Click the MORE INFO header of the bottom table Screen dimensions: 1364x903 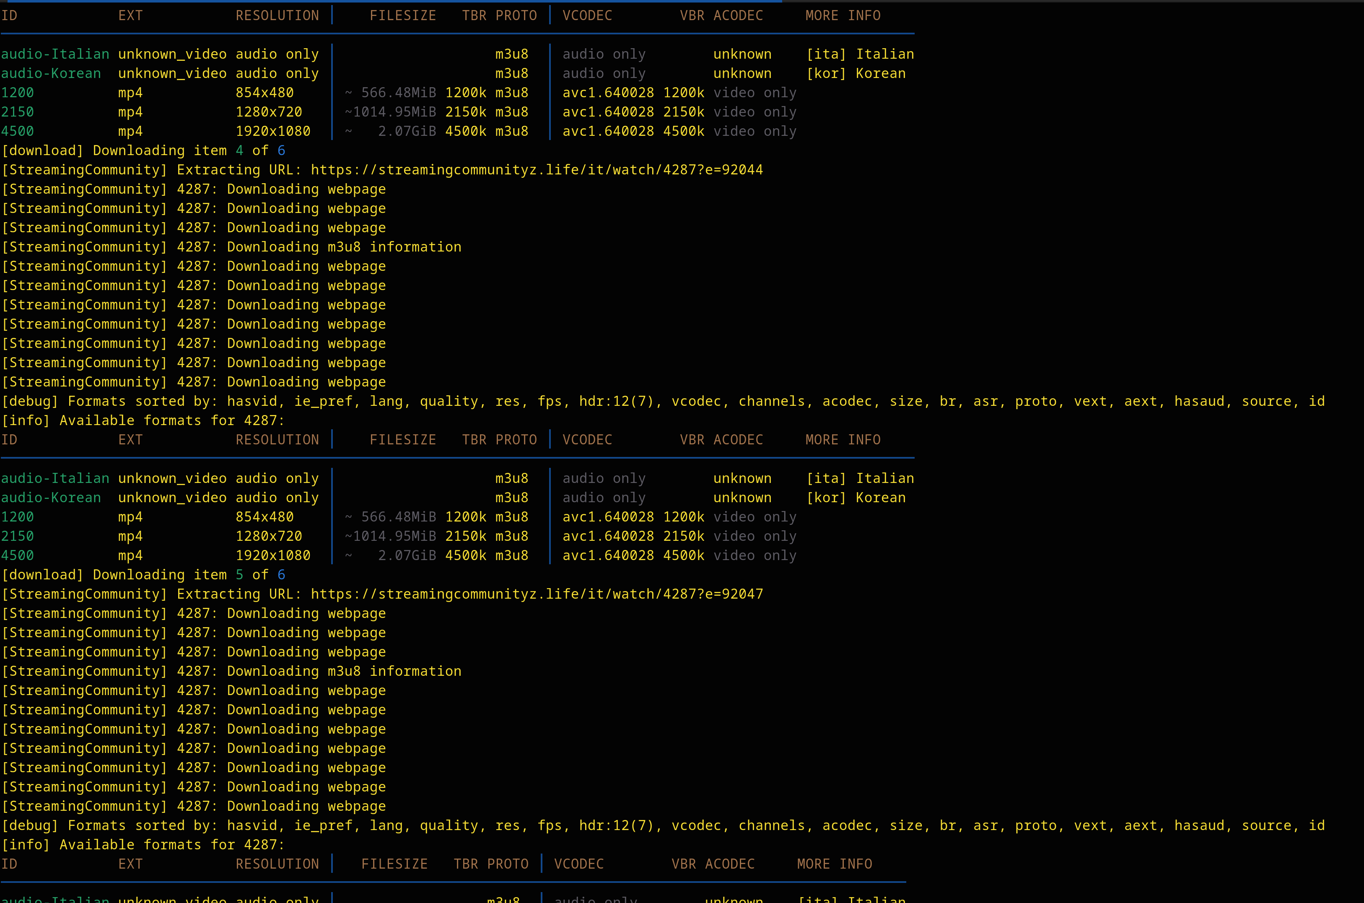pyautogui.click(x=834, y=864)
